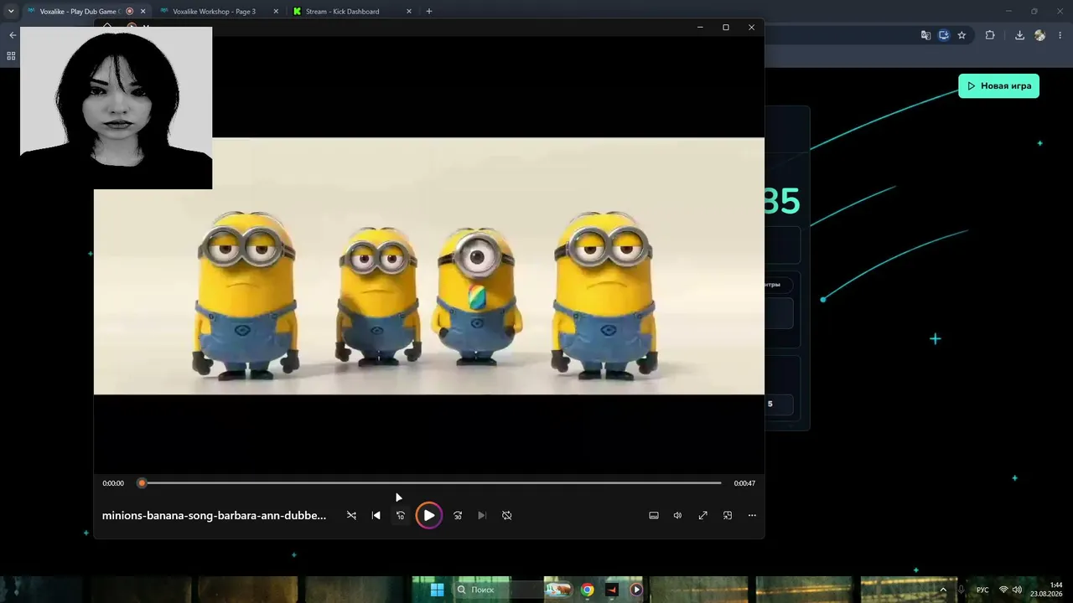Open the system tray sound volume
Viewport: 1073px width, 603px height.
(x=1017, y=590)
